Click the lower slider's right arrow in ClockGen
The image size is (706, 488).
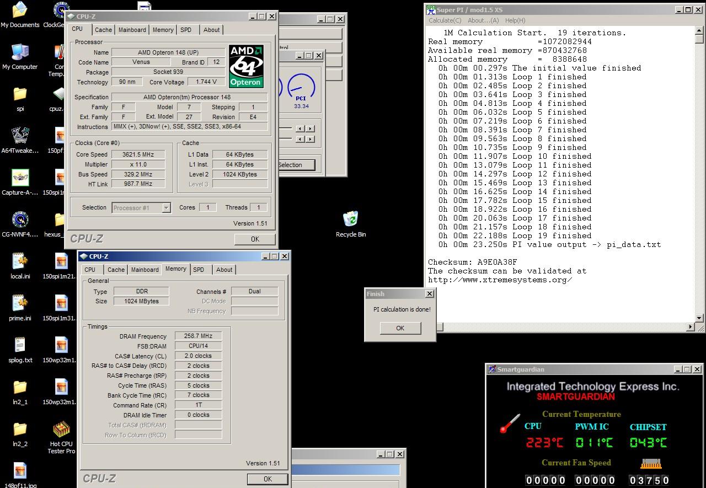[x=310, y=139]
